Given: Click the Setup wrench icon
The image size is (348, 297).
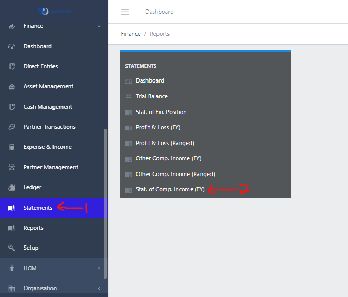Looking at the screenshot, I should pyautogui.click(x=12, y=248).
